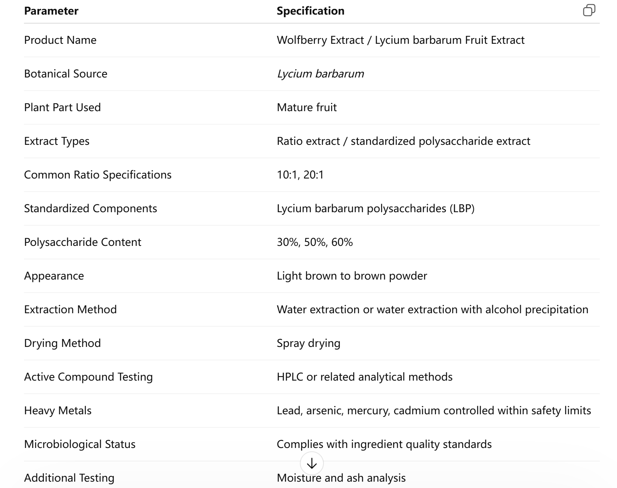Click the Extraction Method label
The height and width of the screenshot is (488, 617).
(70, 309)
